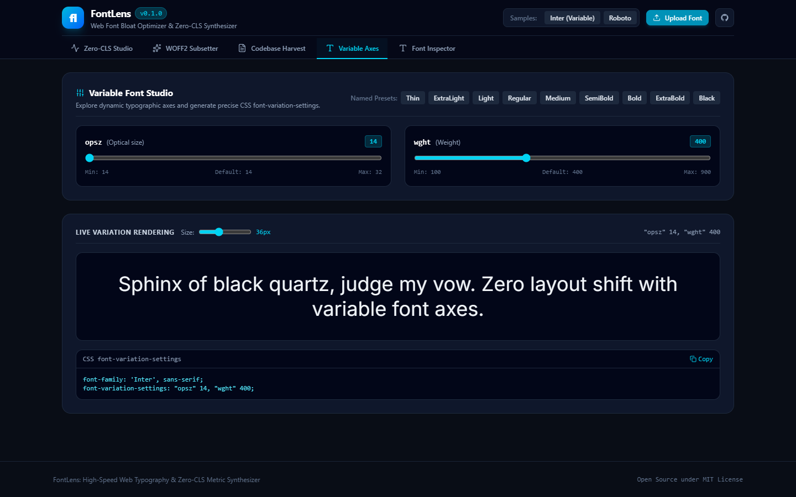Apply the ExtraLight weight preset

(449, 98)
